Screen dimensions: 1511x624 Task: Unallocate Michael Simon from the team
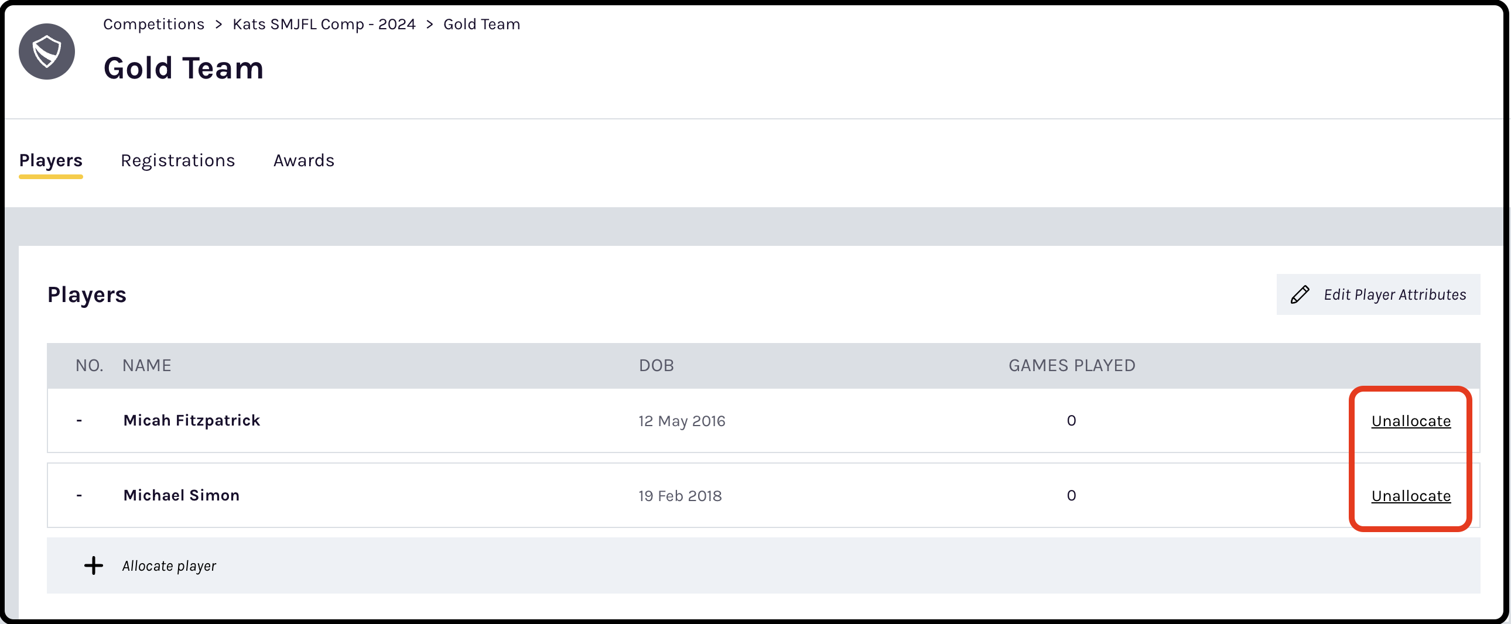[1410, 496]
